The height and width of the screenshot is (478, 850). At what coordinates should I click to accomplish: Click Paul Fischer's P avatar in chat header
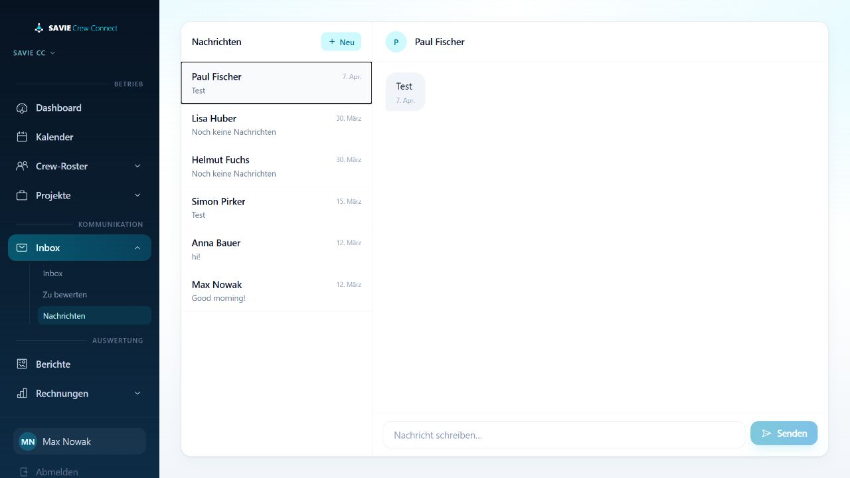[x=396, y=42]
